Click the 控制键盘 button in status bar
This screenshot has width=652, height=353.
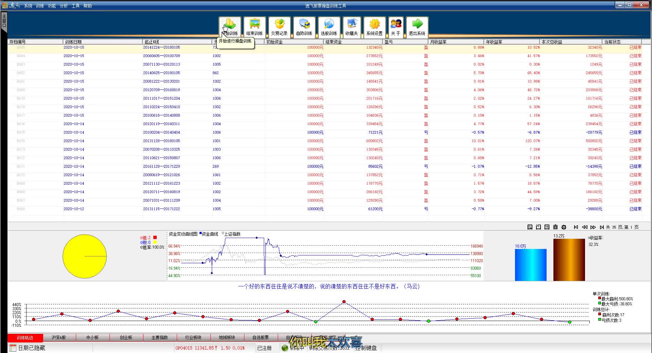[366, 348]
